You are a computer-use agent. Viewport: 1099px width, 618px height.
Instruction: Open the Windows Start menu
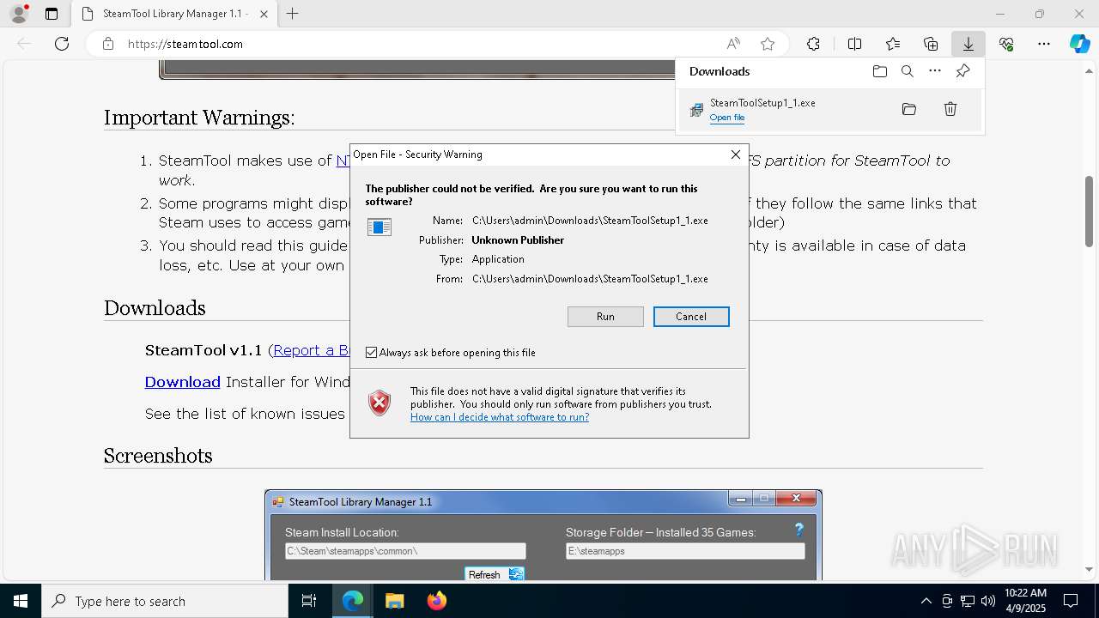(x=21, y=601)
